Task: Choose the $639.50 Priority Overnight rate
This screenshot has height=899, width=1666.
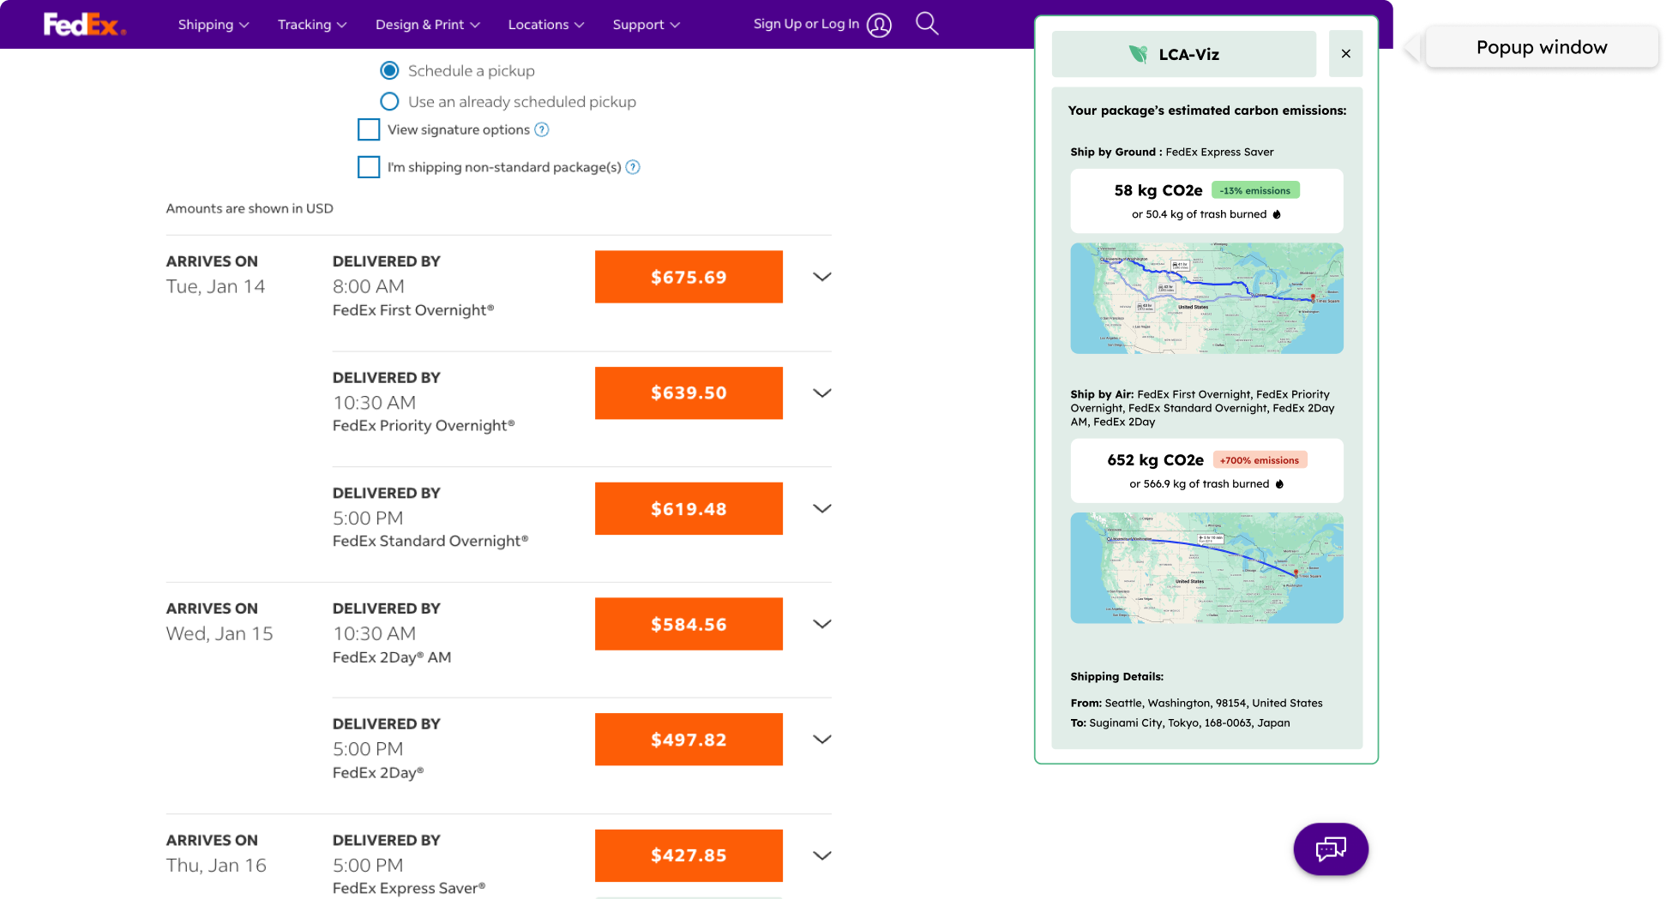Action: tap(689, 393)
